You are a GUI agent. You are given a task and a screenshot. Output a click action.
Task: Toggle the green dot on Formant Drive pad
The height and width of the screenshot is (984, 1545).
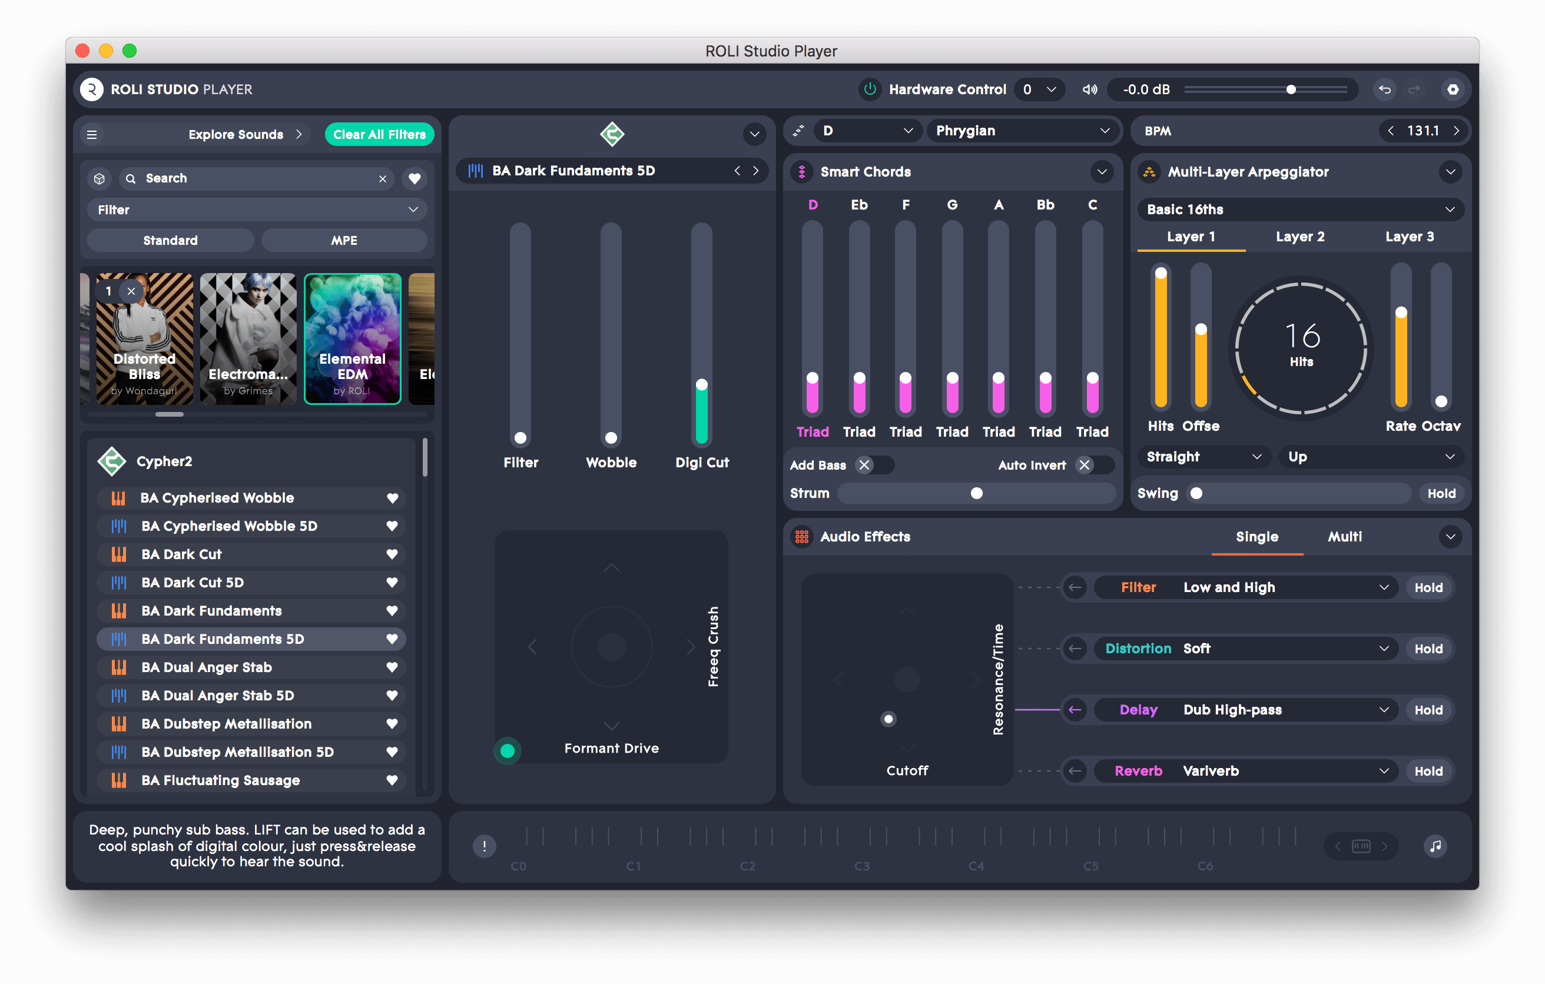[x=507, y=750]
